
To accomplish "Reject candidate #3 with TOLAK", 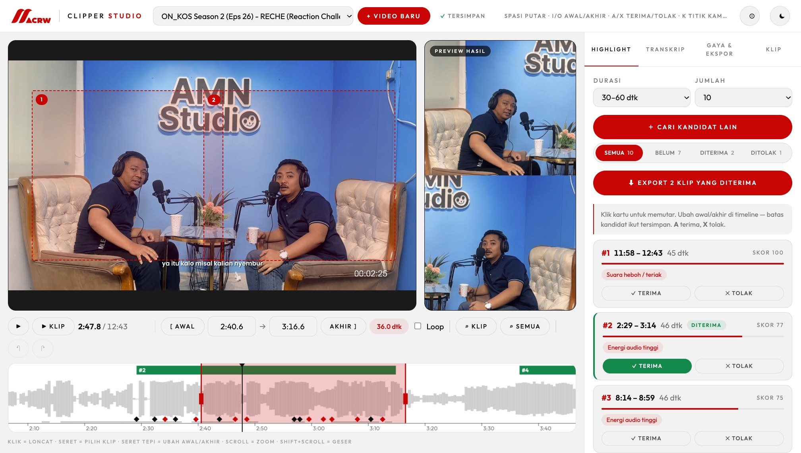I will tap(739, 438).
